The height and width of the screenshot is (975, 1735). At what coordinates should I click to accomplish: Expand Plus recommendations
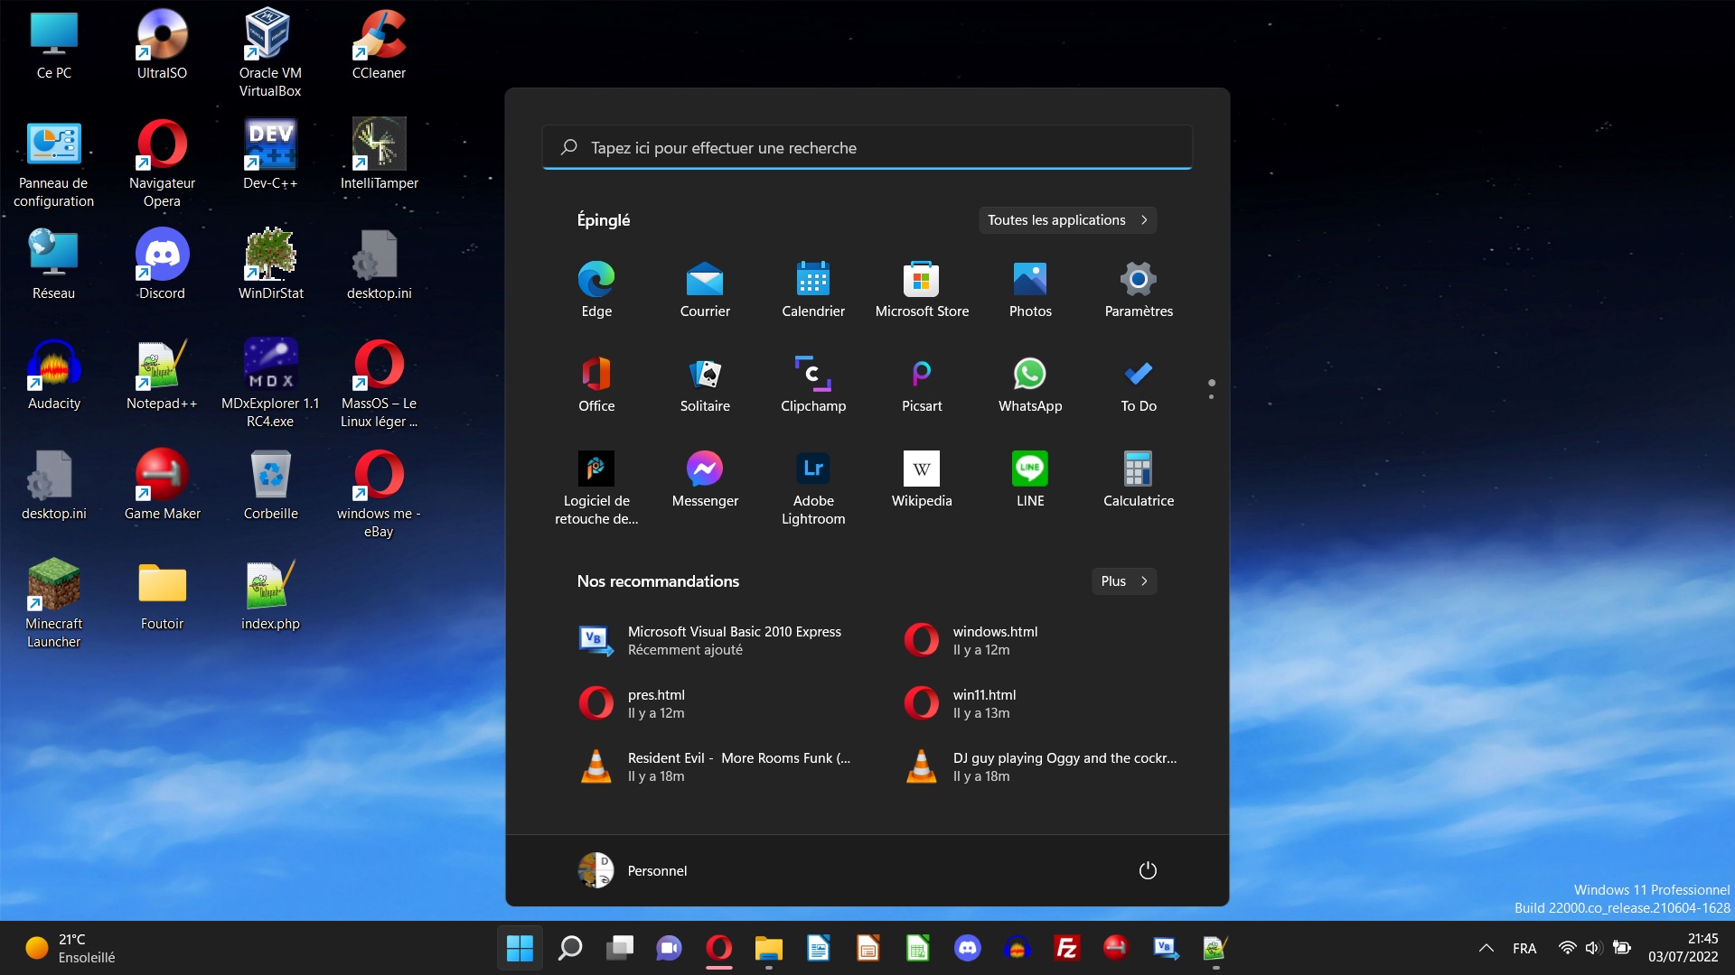pyautogui.click(x=1123, y=581)
